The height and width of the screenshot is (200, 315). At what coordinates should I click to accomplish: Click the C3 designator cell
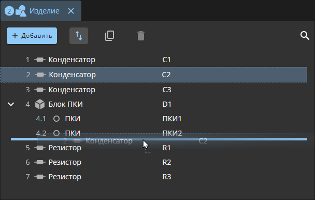click(x=167, y=90)
